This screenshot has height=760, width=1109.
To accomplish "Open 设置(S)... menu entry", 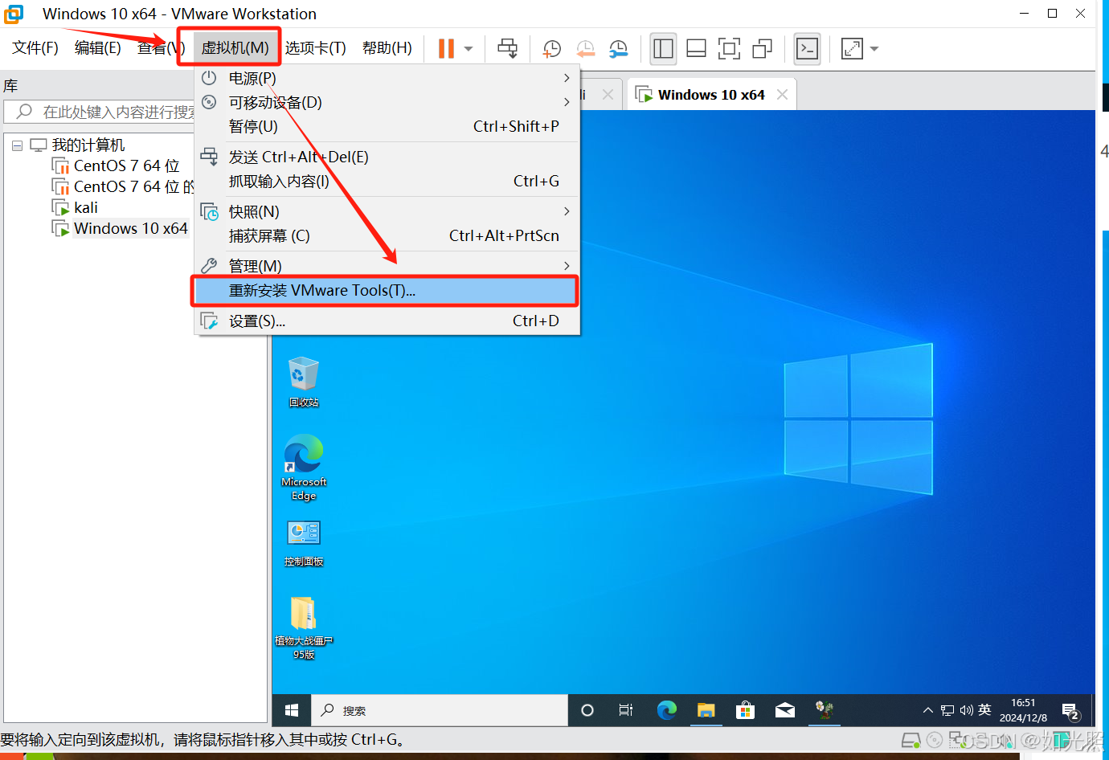I will pyautogui.click(x=387, y=321).
